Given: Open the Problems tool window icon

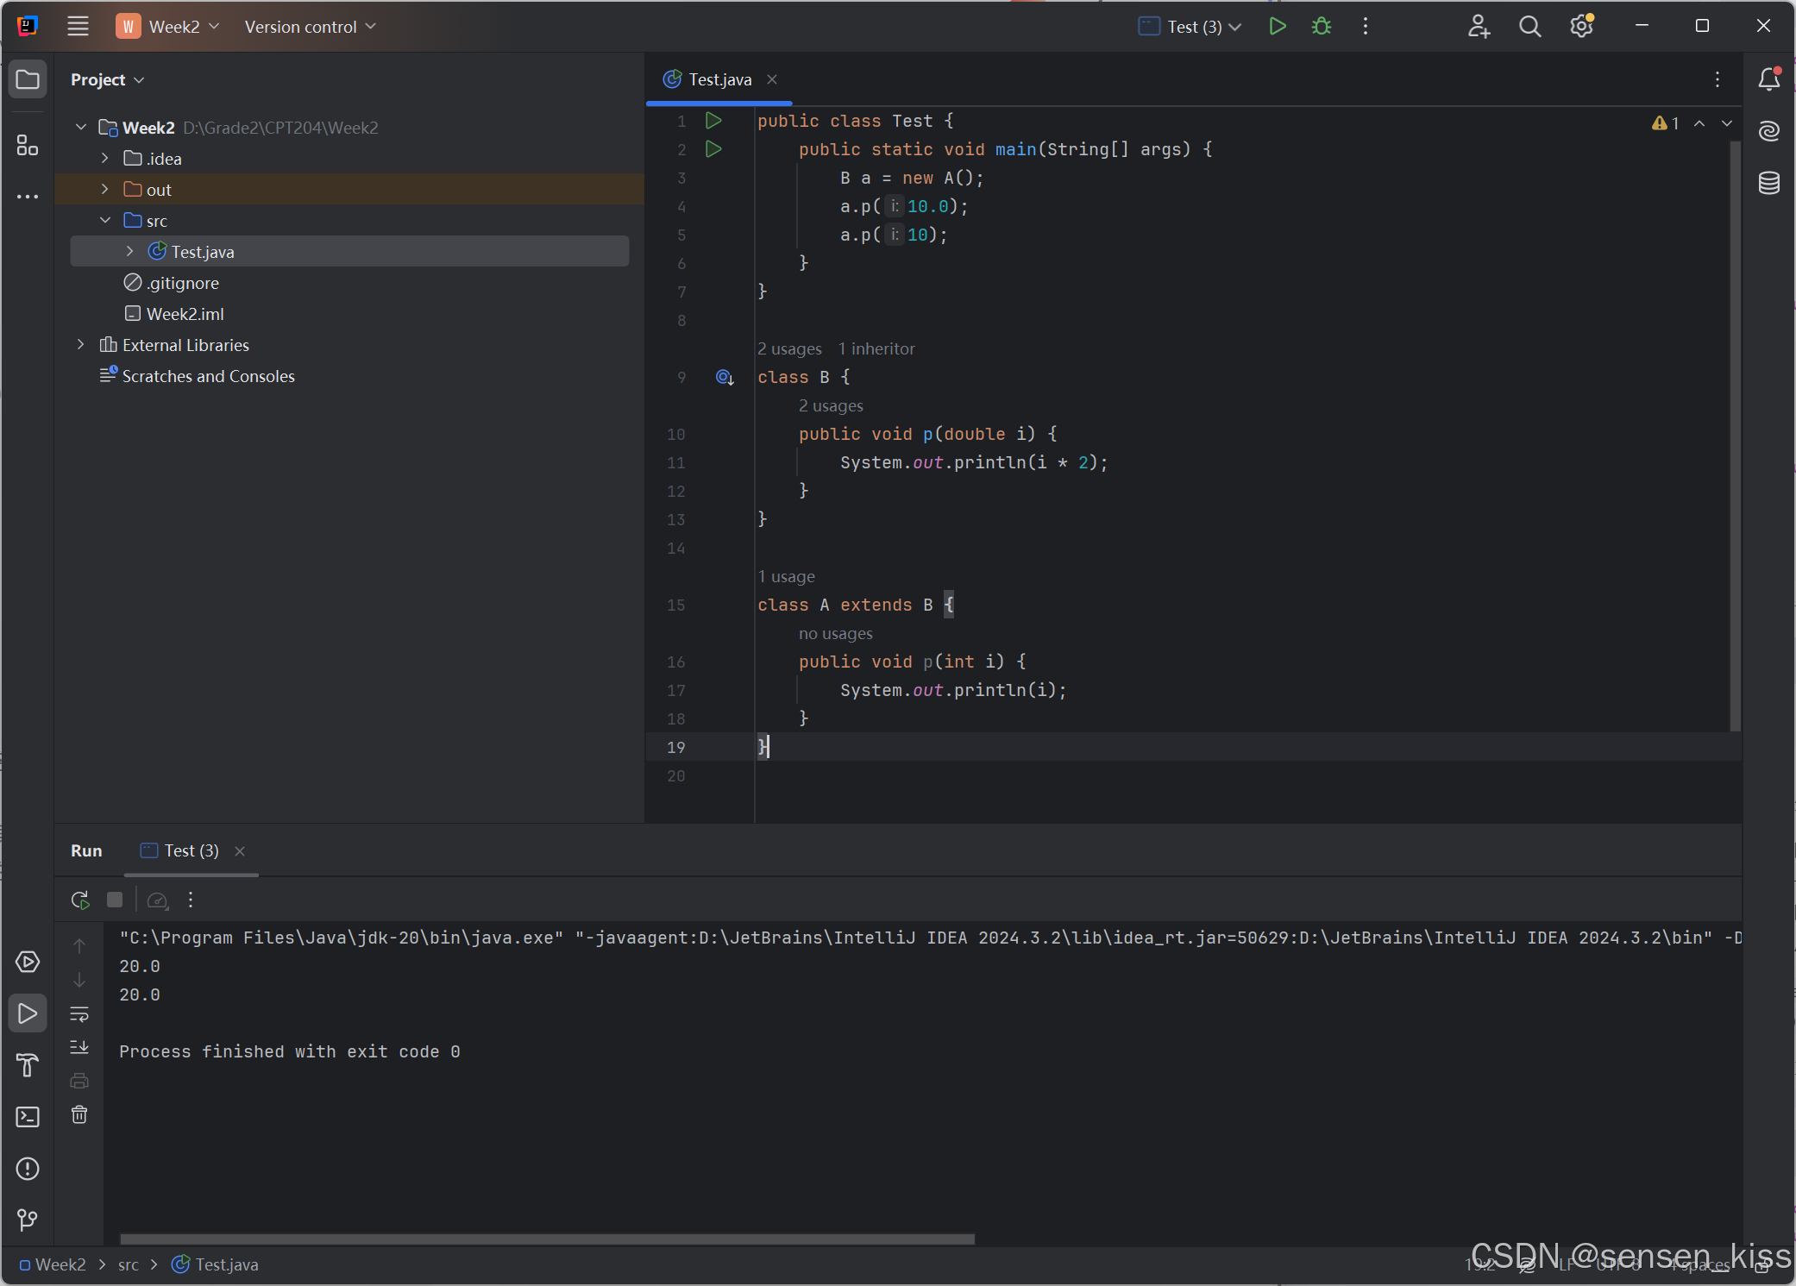Looking at the screenshot, I should coord(28,1169).
